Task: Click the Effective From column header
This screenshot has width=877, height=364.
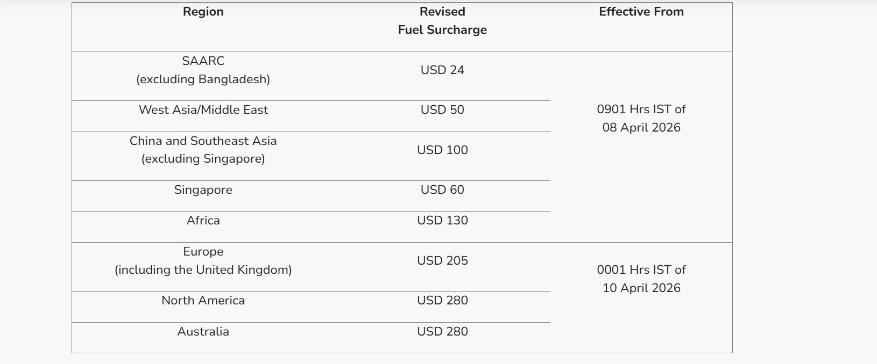Action: [641, 12]
